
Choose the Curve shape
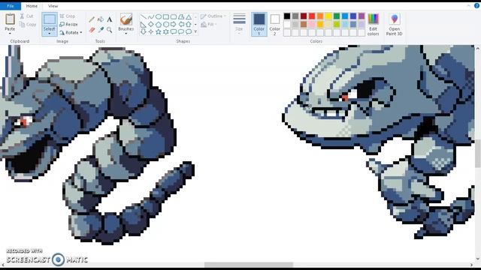click(x=151, y=16)
